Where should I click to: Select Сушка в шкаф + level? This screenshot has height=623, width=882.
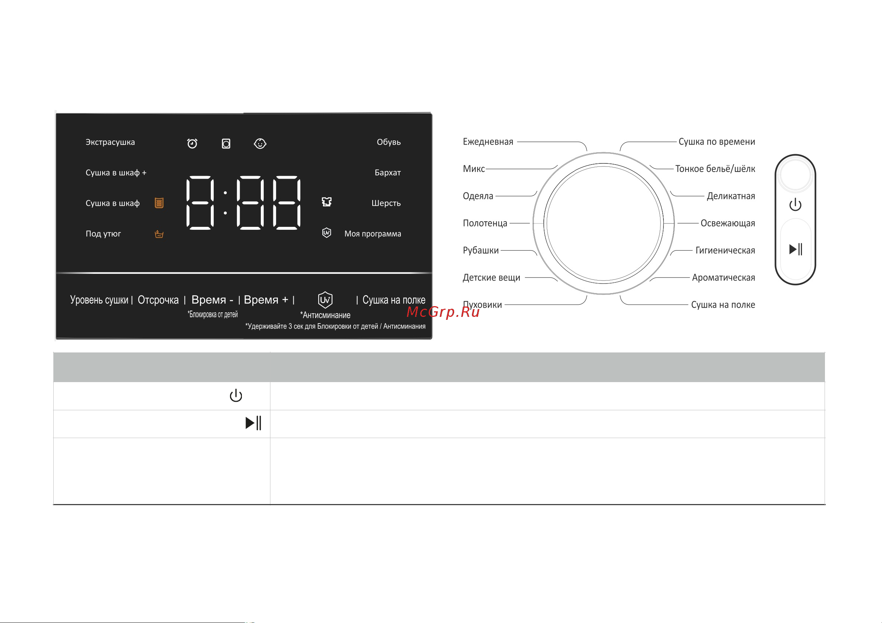click(116, 173)
